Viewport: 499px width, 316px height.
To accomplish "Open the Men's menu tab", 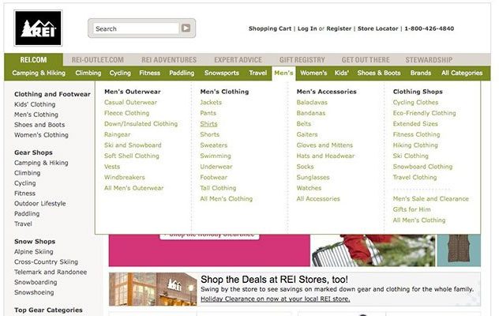I will tap(283, 73).
